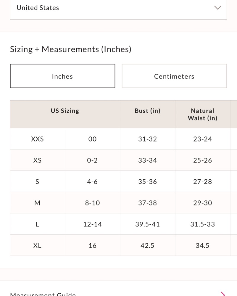Open the United States country dropdown
The width and height of the screenshot is (237, 296).
pos(118,9)
